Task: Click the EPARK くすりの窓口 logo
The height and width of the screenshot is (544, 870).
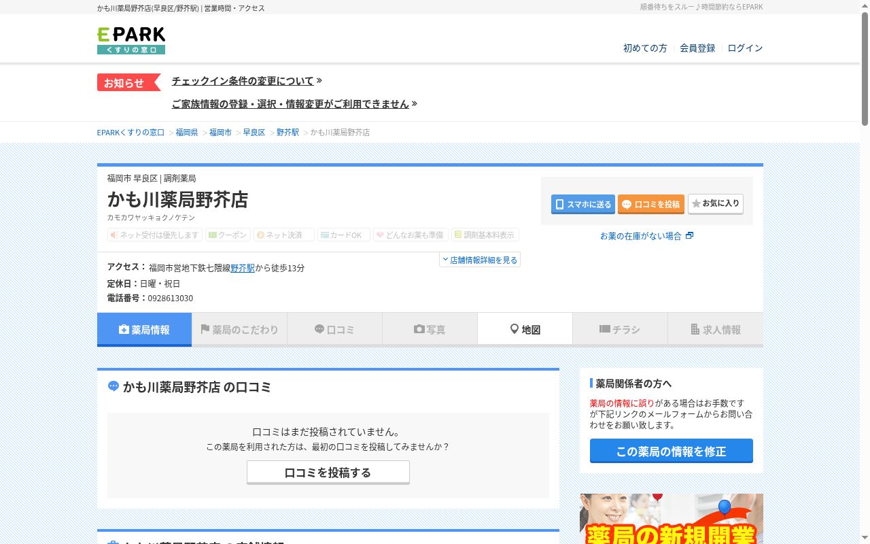Action: [x=131, y=41]
